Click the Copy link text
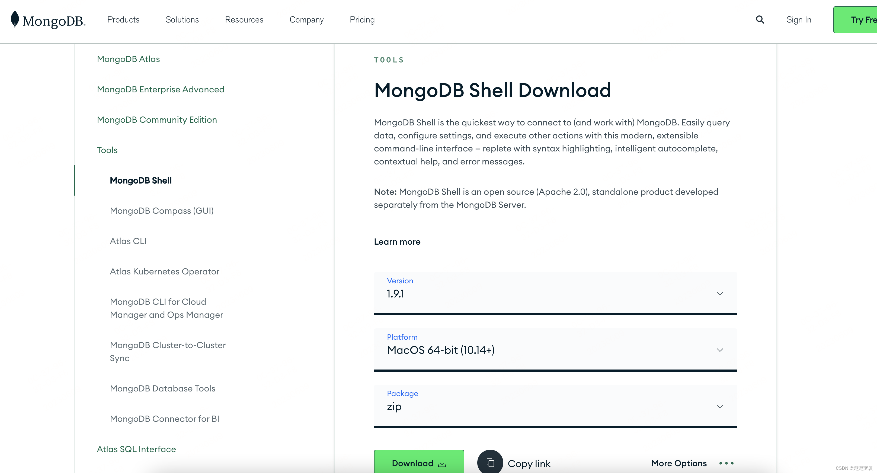877x473 pixels. pyautogui.click(x=529, y=464)
